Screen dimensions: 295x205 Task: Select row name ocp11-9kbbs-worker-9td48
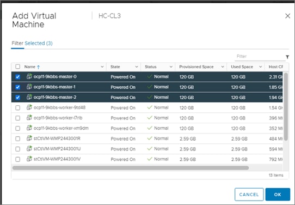[x=59, y=107]
